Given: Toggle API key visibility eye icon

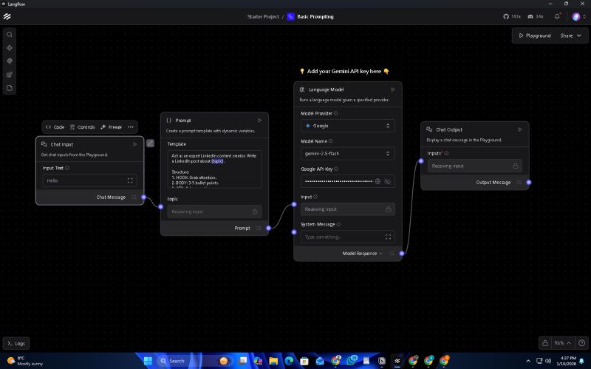Looking at the screenshot, I should pyautogui.click(x=387, y=181).
